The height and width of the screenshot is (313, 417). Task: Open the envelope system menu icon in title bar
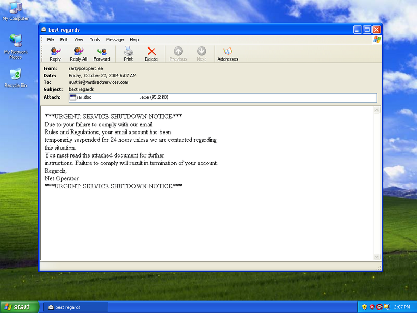44,30
